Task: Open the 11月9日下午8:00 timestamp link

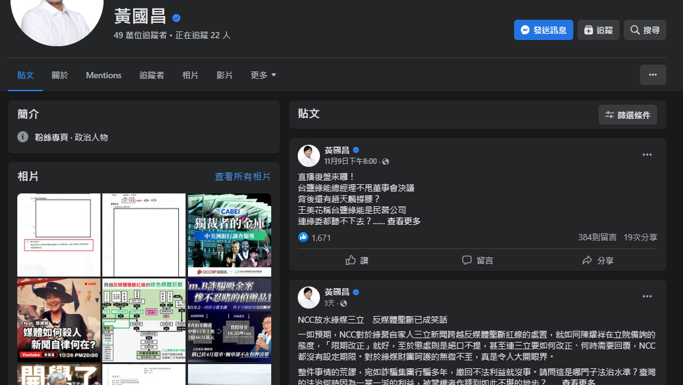Action: pos(351,161)
